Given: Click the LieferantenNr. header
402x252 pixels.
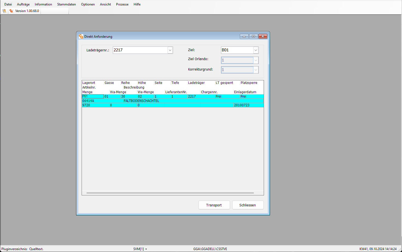Looking at the screenshot, I should [x=176, y=92].
